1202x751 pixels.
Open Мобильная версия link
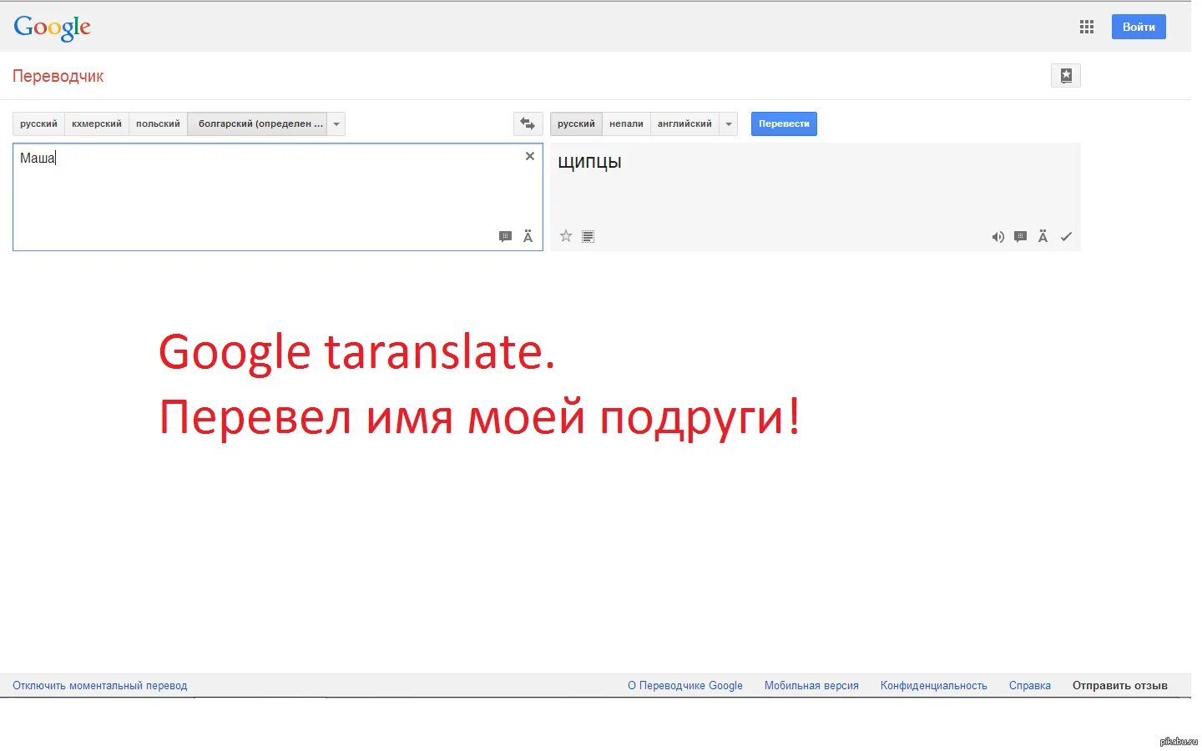[x=811, y=685]
